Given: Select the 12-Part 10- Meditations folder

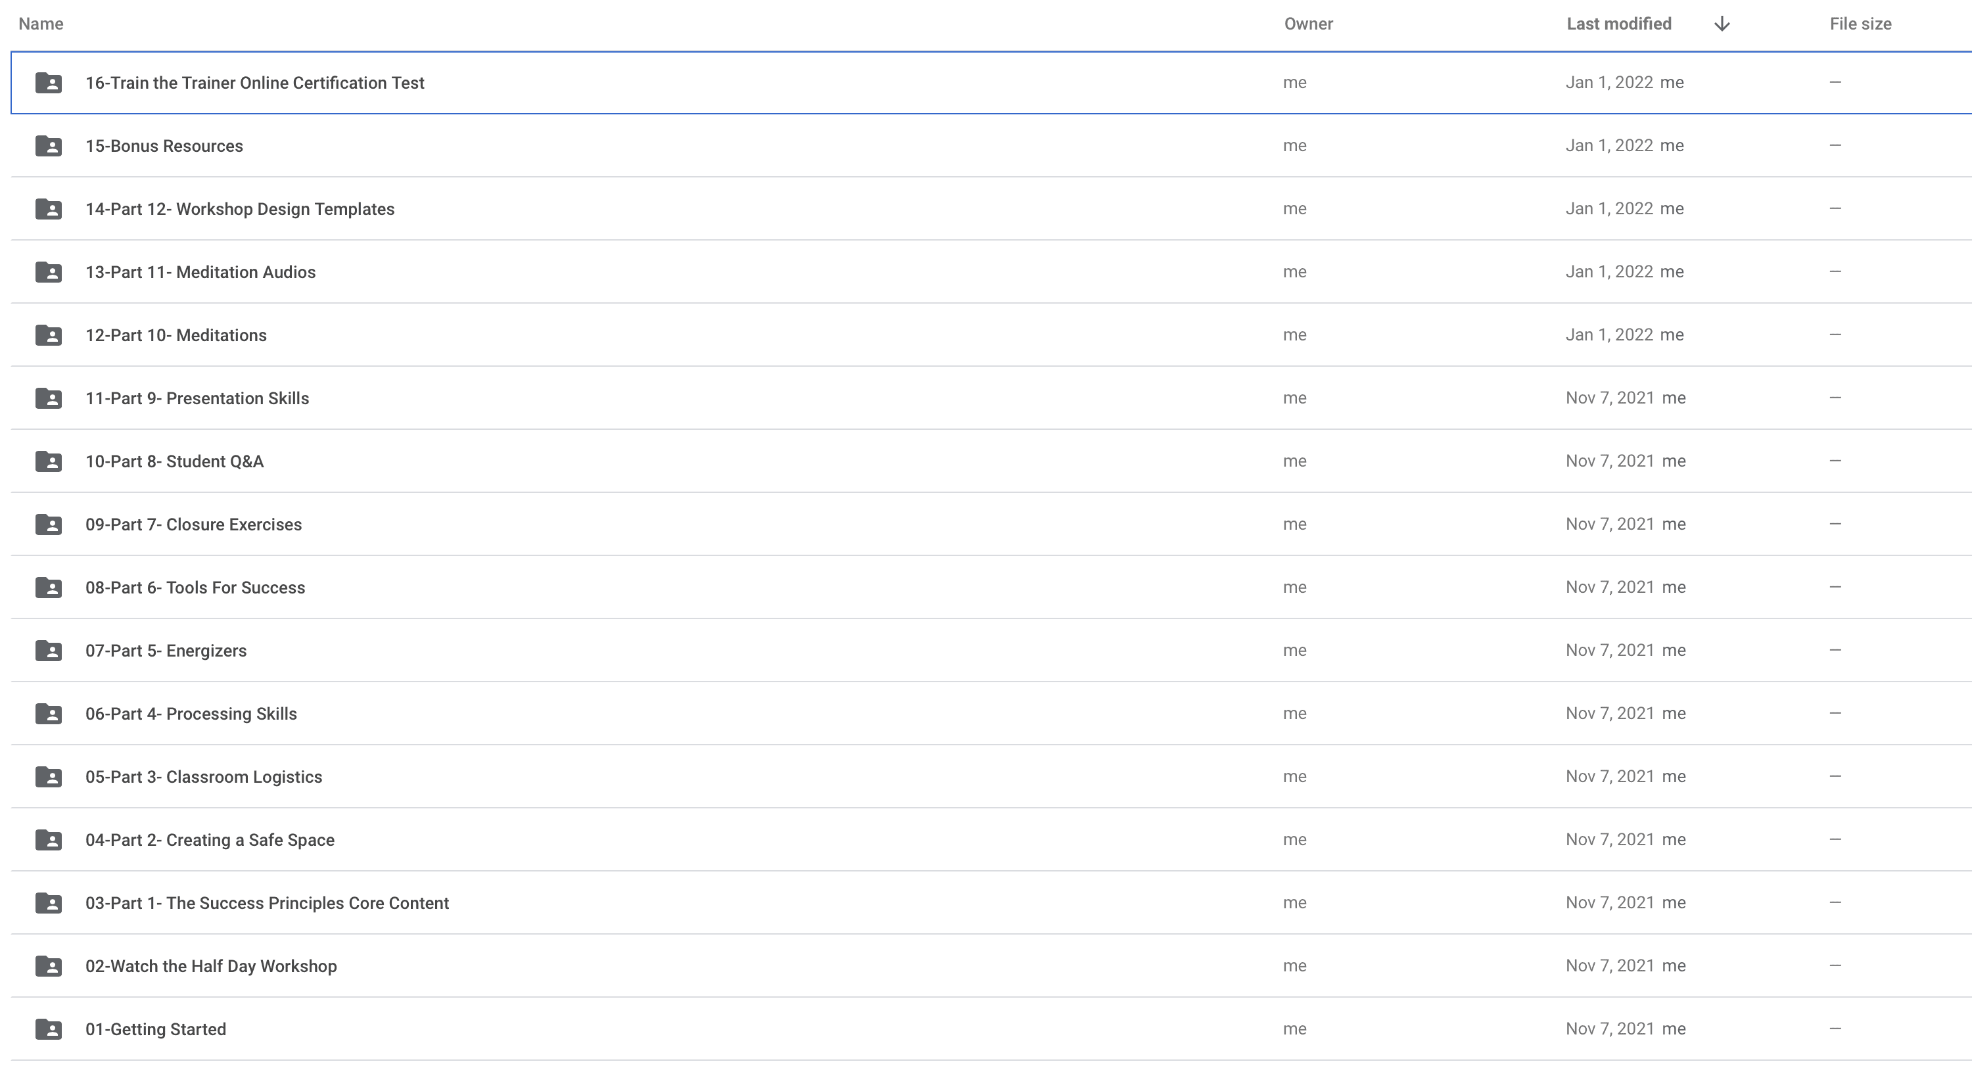Looking at the screenshot, I should [991, 335].
